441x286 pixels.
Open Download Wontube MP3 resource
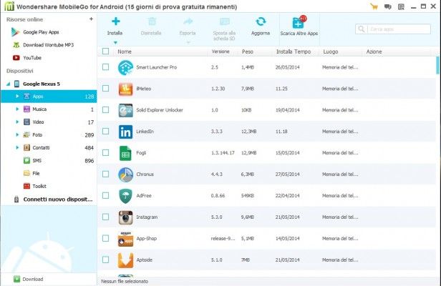point(43,45)
